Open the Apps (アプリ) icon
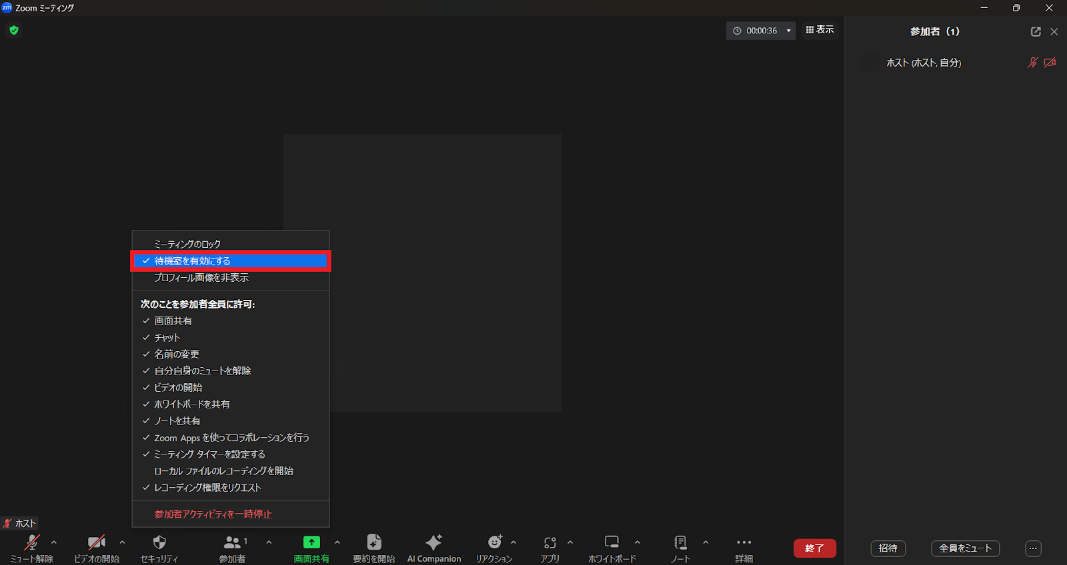 (x=550, y=542)
